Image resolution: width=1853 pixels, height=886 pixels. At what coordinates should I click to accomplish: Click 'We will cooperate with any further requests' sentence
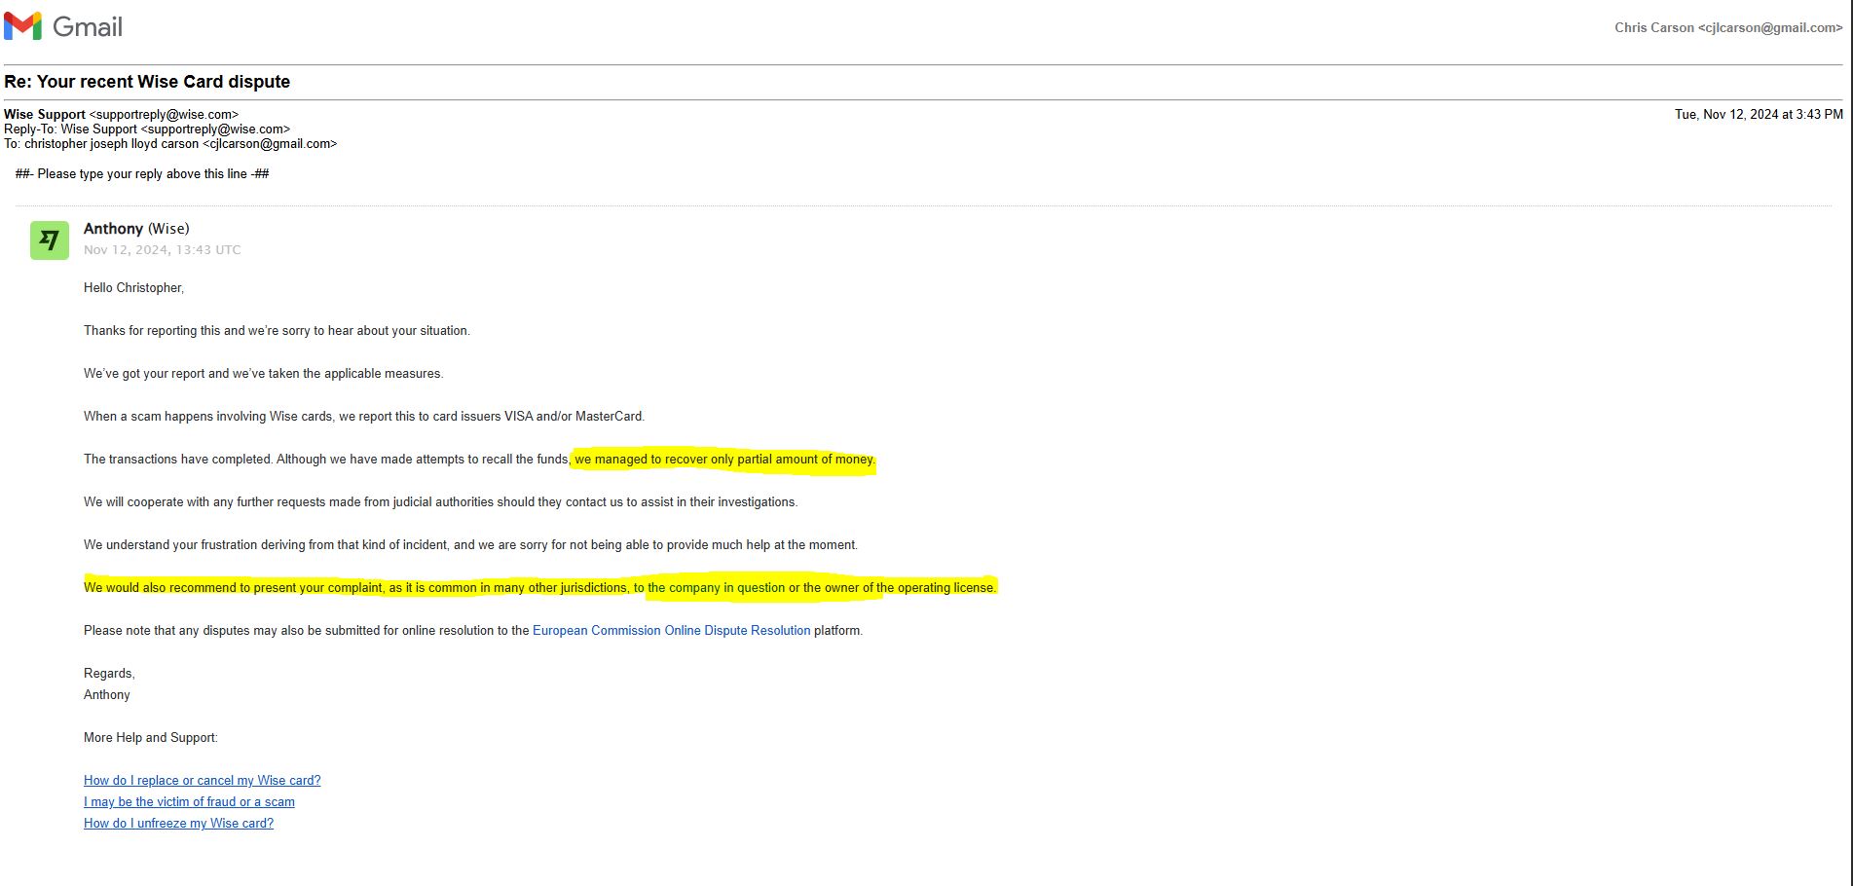[440, 501]
